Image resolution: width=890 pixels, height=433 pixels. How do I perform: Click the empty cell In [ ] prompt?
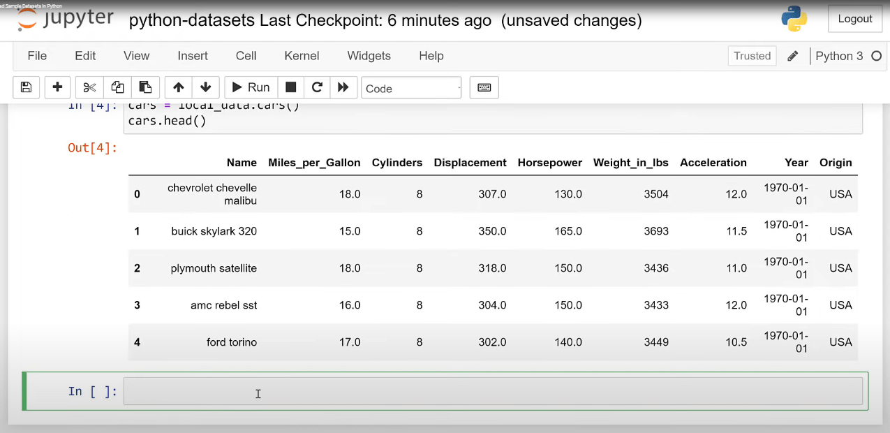pos(93,391)
